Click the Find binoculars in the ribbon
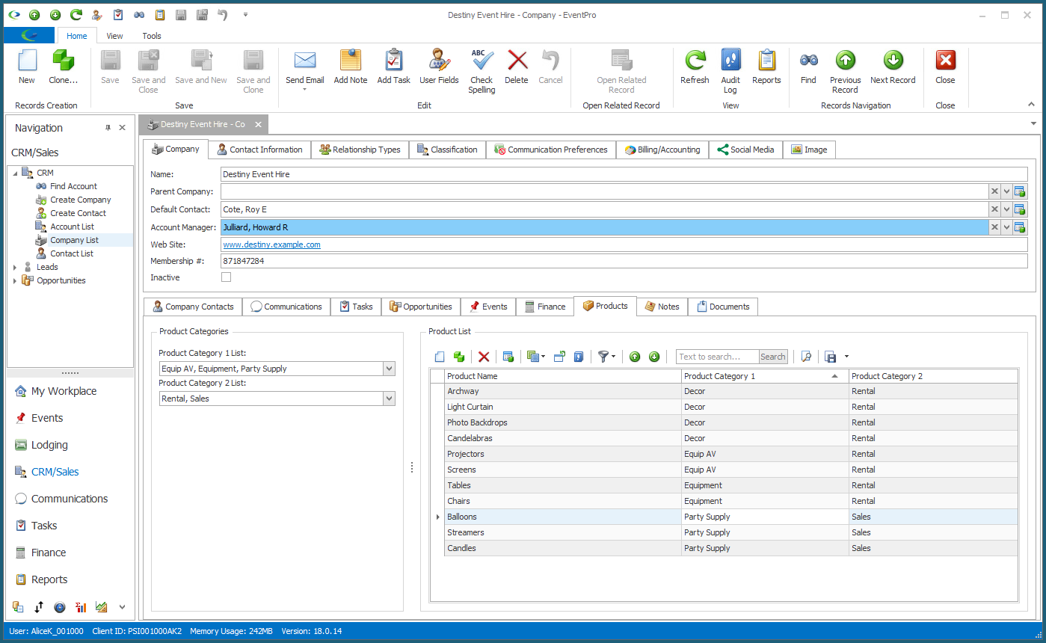Screen dimensions: 1046x643 tap(808, 61)
